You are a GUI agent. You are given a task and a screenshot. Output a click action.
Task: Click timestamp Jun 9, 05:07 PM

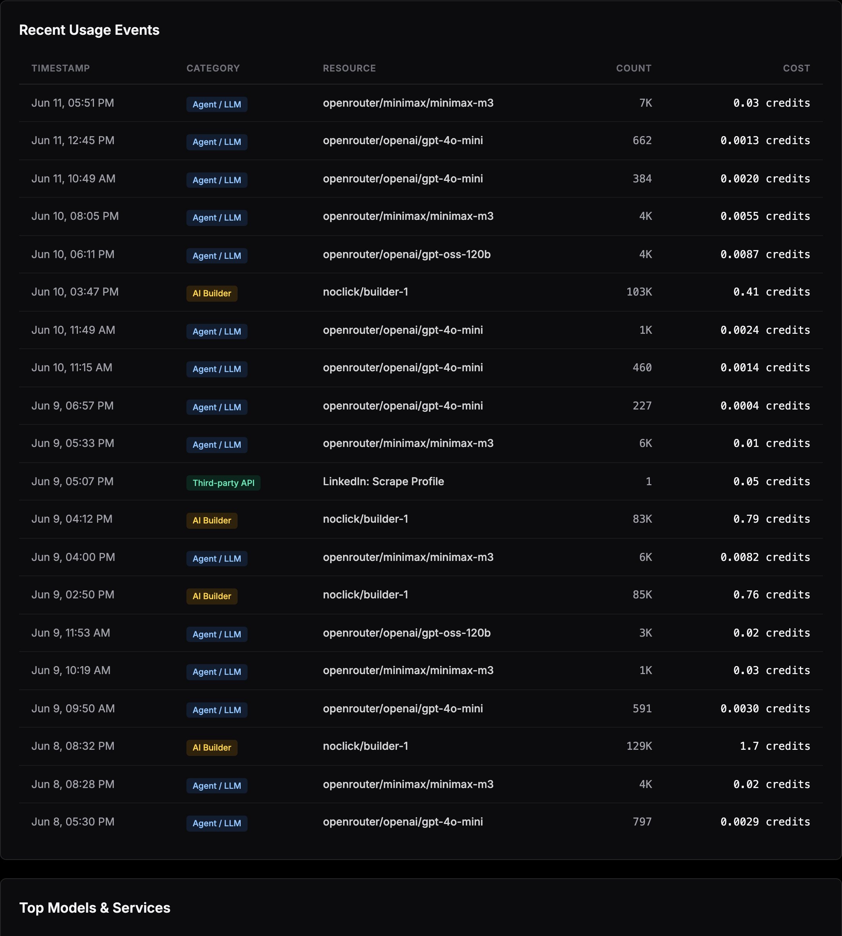pos(73,481)
